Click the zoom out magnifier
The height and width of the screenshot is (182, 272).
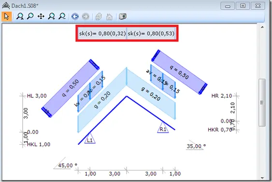(62, 16)
